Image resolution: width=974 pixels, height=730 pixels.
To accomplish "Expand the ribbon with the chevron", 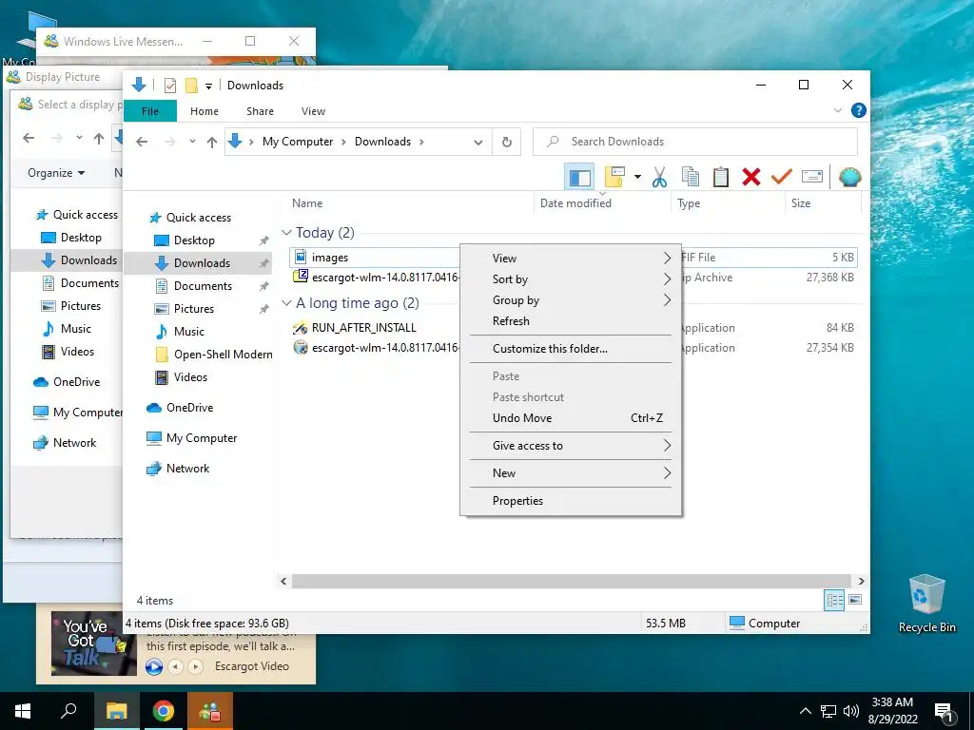I will 837,110.
